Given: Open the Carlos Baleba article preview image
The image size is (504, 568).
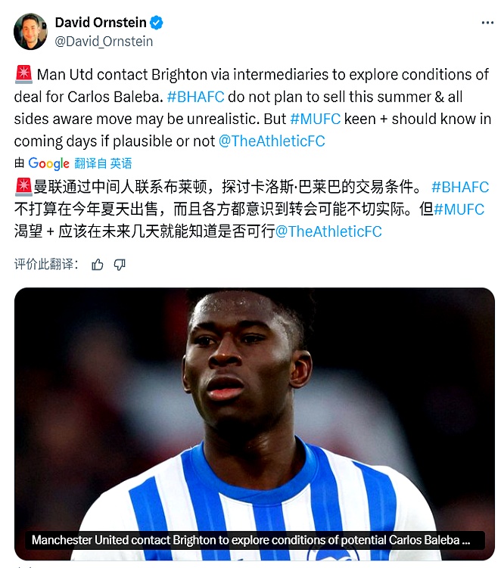Looking at the screenshot, I should pos(254,424).
